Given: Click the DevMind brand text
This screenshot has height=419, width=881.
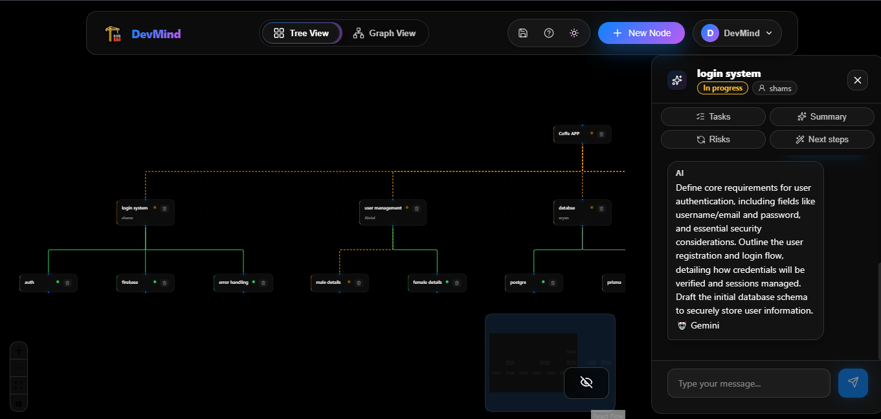Looking at the screenshot, I should (x=156, y=34).
